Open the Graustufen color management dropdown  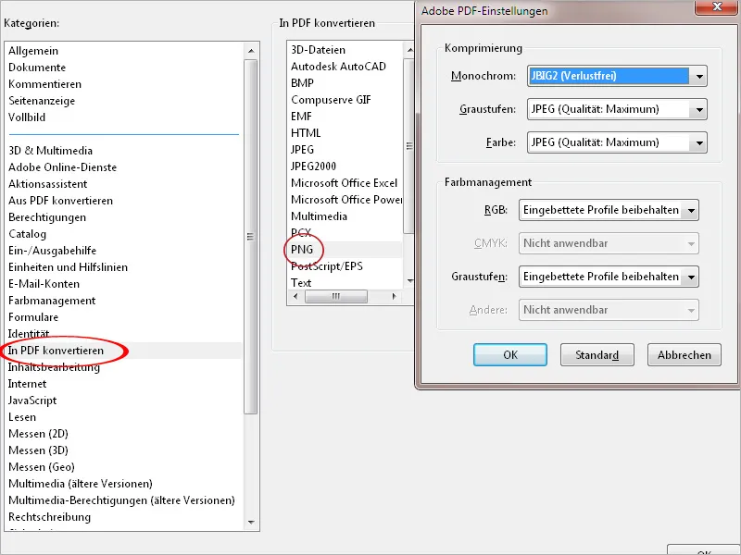tap(609, 277)
